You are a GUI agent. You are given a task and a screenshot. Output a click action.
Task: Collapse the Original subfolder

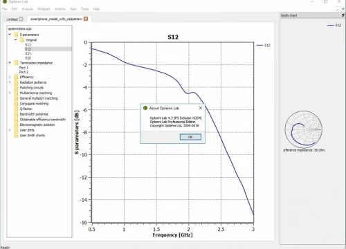click(15, 39)
